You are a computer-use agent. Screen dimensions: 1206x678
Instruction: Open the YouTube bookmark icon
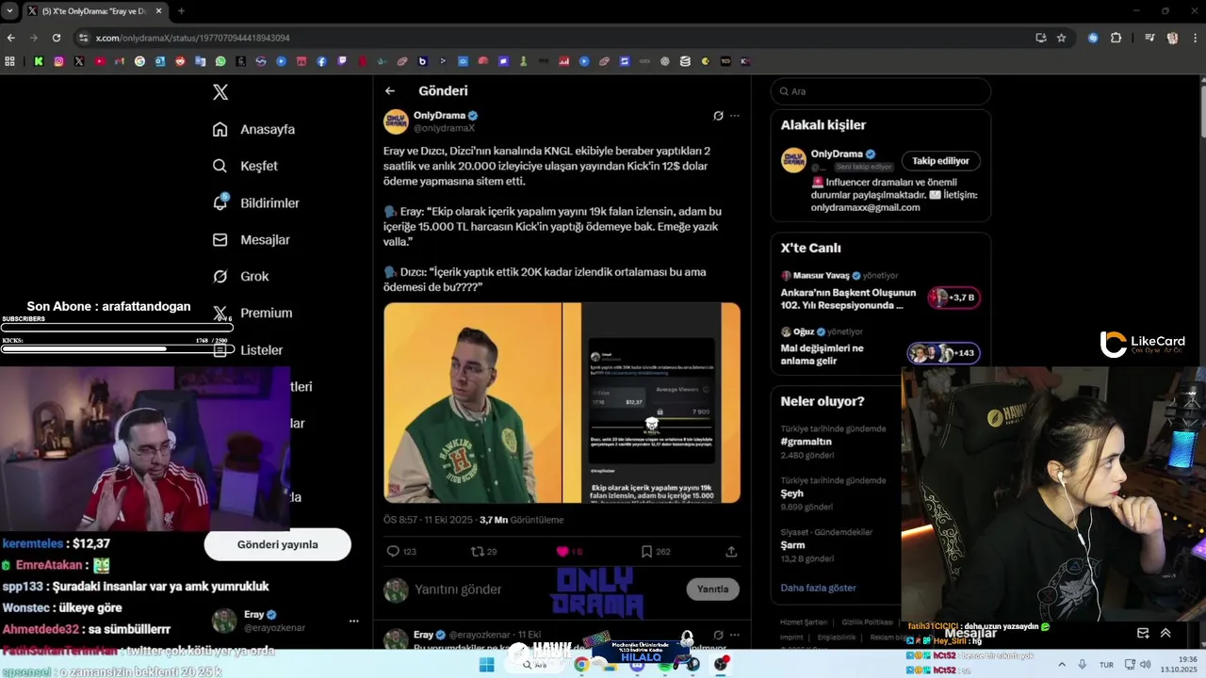pyautogui.click(x=100, y=61)
